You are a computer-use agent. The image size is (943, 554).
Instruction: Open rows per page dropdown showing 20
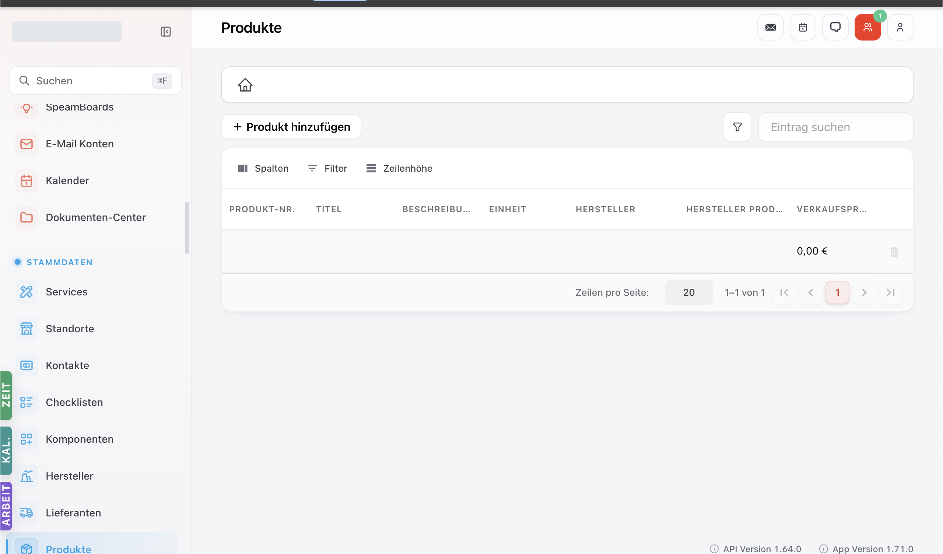point(689,292)
